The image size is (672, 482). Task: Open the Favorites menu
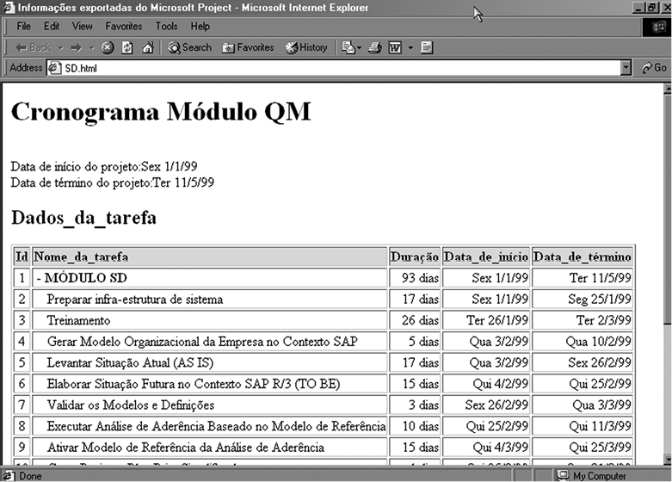(x=124, y=27)
